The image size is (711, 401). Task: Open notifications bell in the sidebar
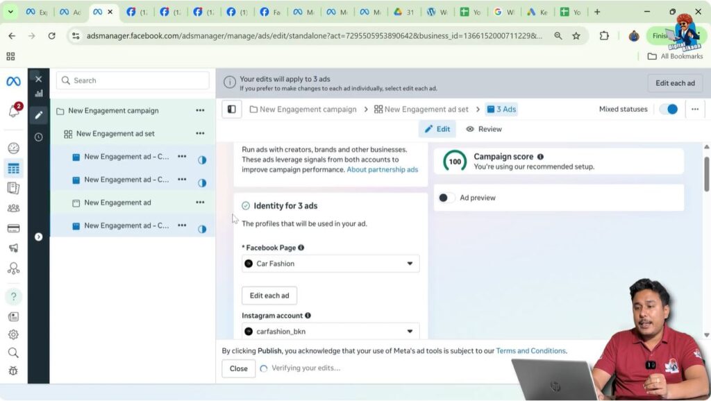click(13, 111)
